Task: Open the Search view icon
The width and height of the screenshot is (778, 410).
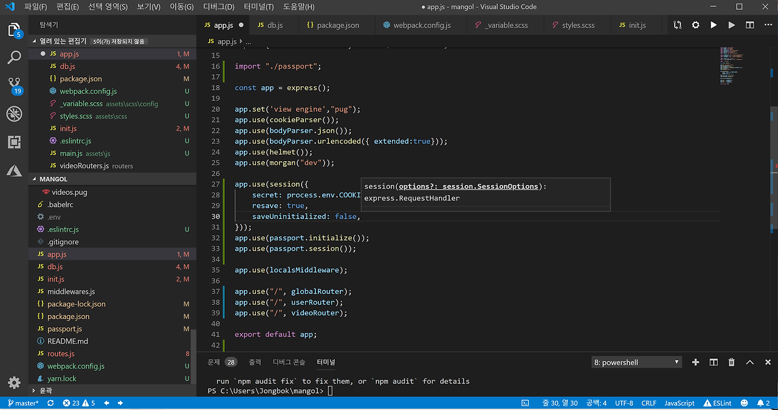Action: coord(14,58)
